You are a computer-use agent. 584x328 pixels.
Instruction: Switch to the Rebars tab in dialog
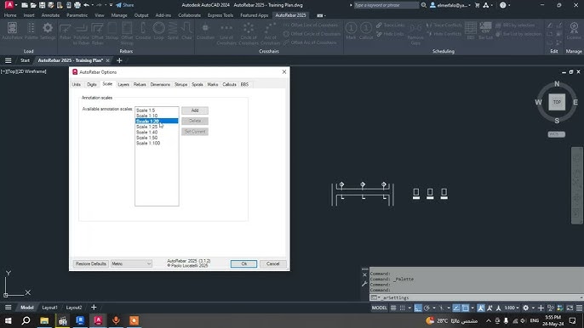140,84
